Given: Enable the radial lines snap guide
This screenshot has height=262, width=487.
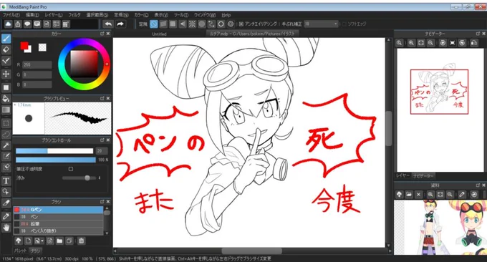Looking at the screenshot, I should [192, 24].
